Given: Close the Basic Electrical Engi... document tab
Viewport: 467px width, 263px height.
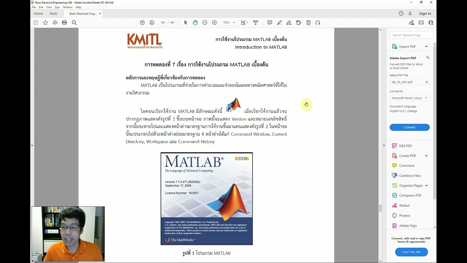Looking at the screenshot, I should coord(100,14).
